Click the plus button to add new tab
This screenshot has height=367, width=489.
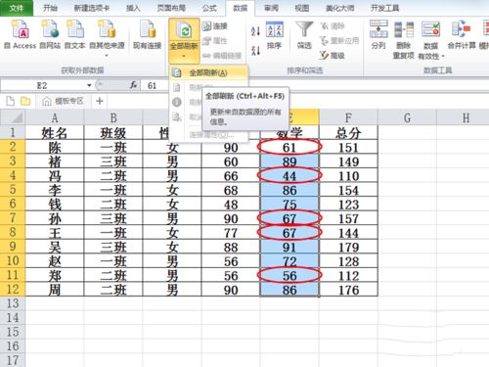pos(100,101)
